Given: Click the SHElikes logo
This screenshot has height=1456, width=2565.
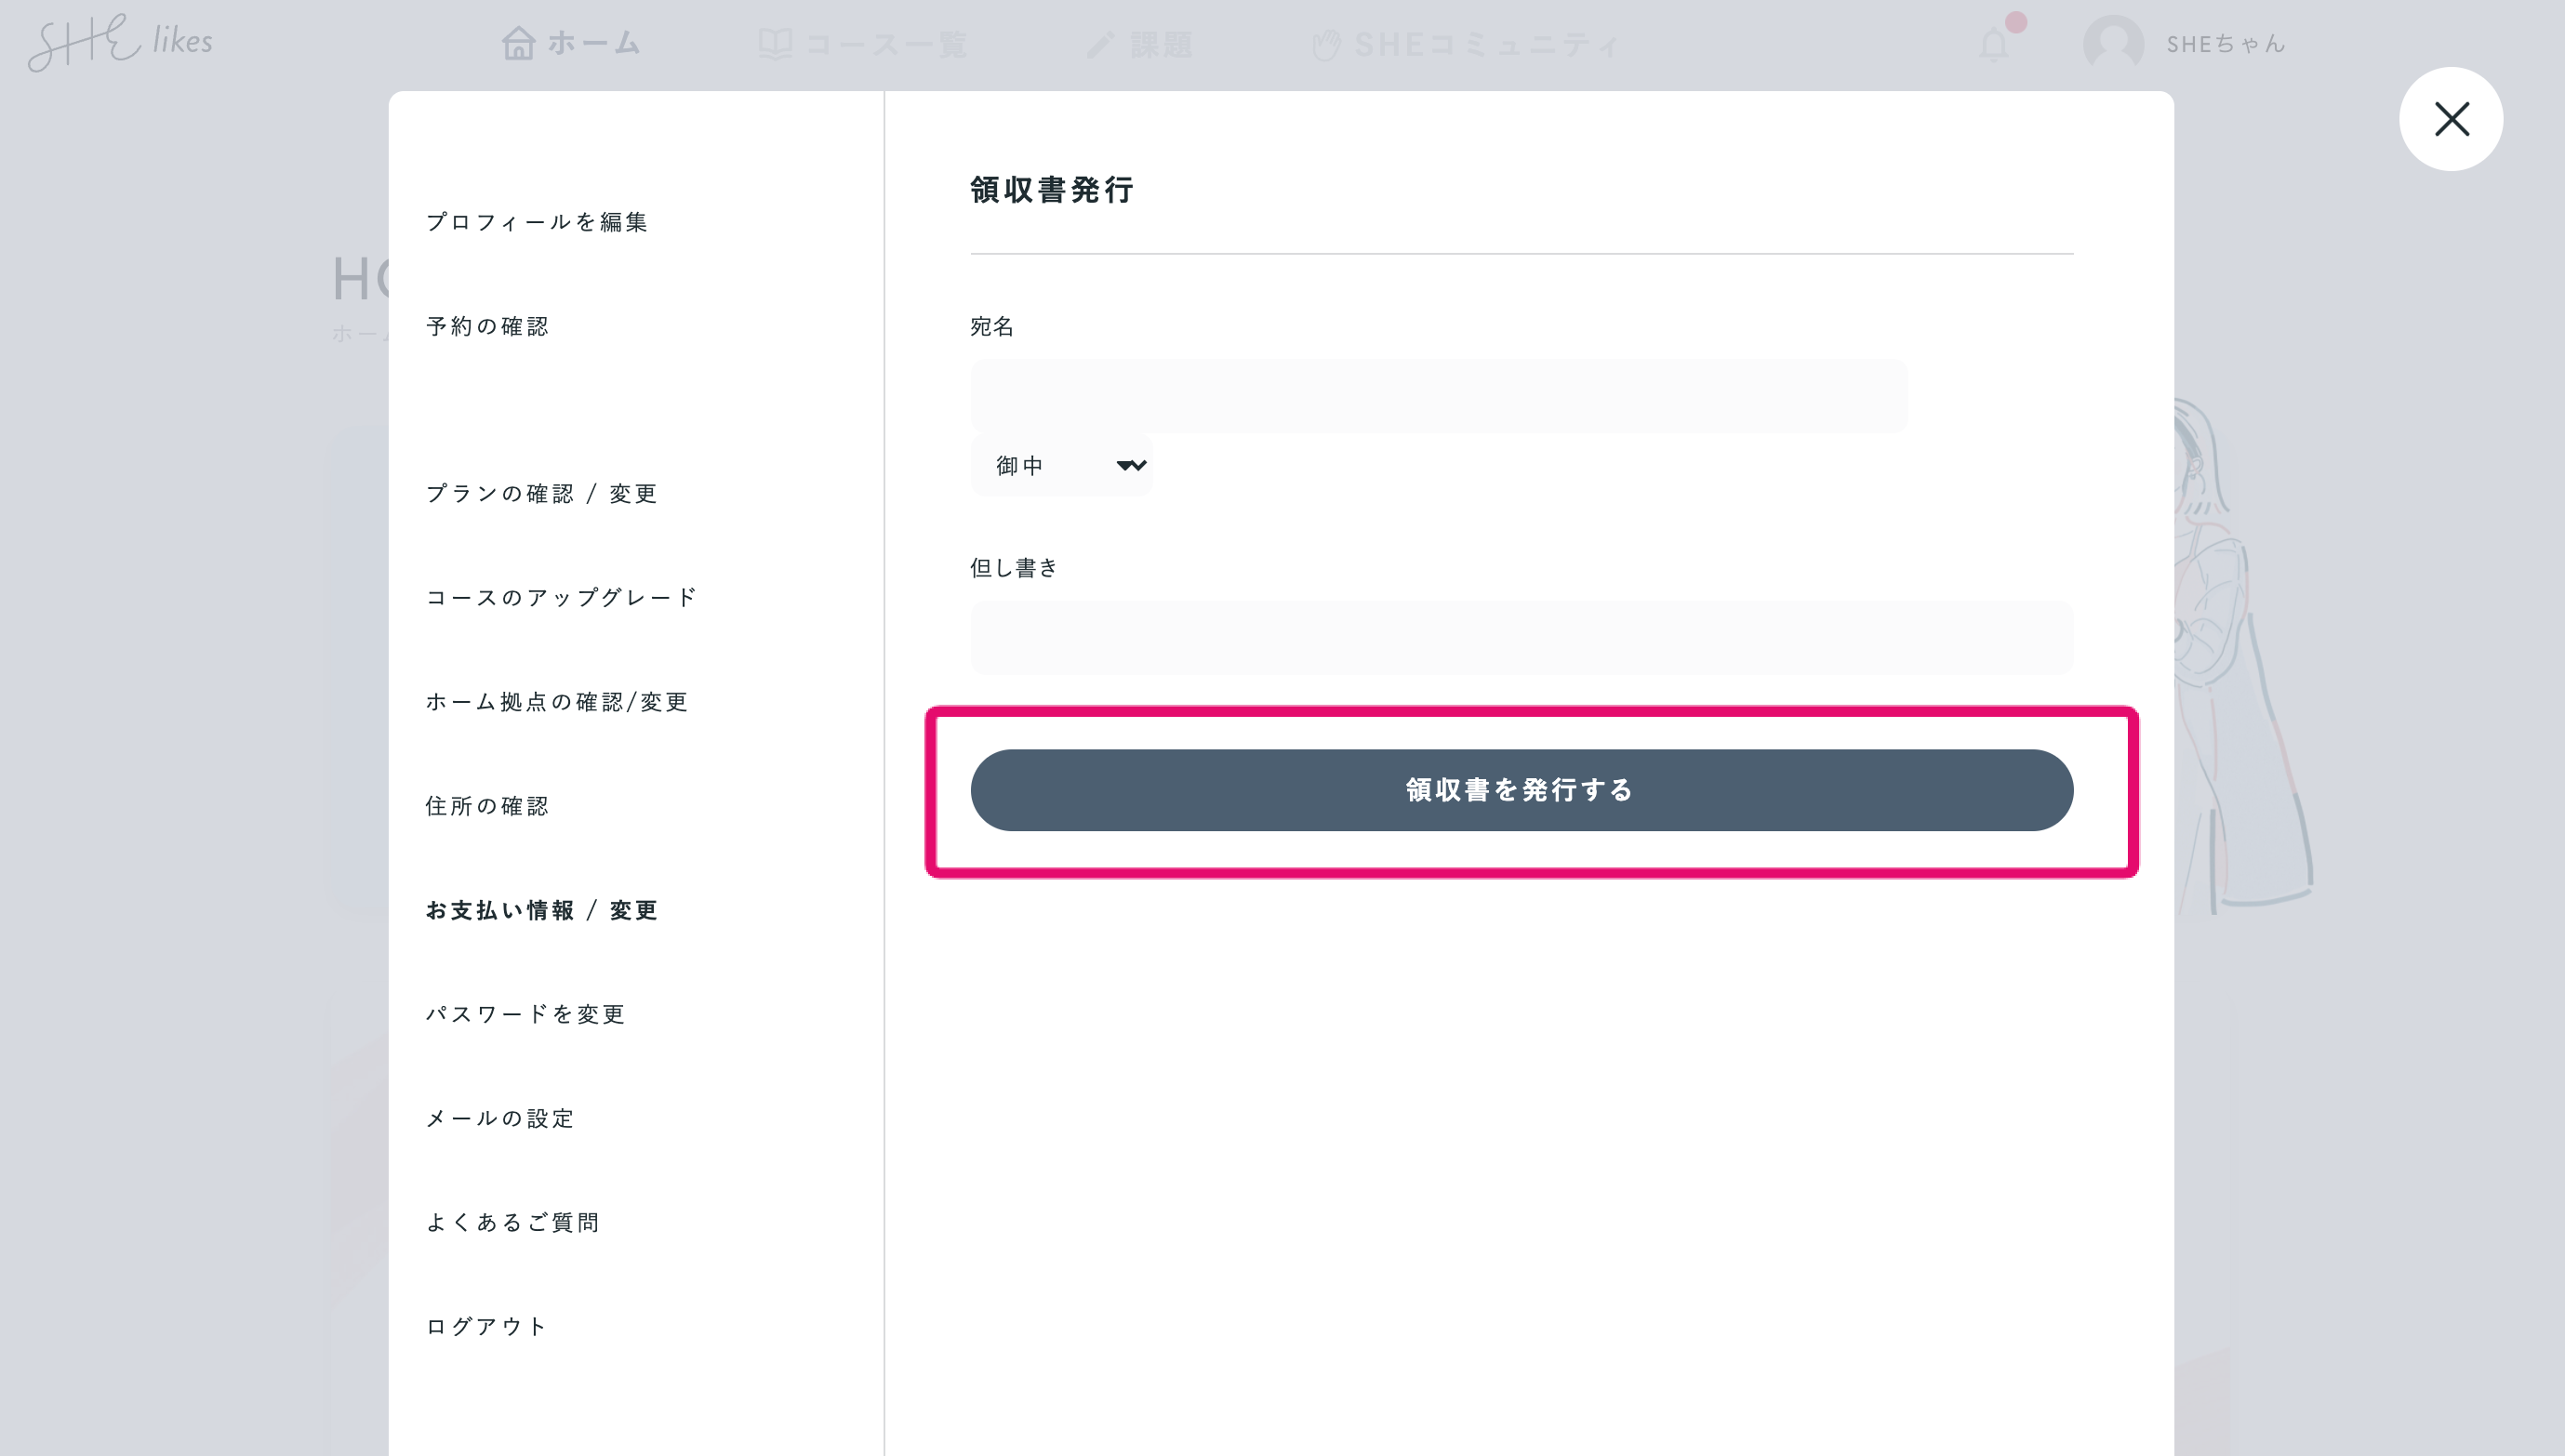Looking at the screenshot, I should (120, 42).
